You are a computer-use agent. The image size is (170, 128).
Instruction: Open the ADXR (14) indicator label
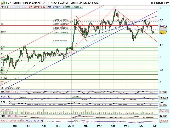tap(12, 115)
